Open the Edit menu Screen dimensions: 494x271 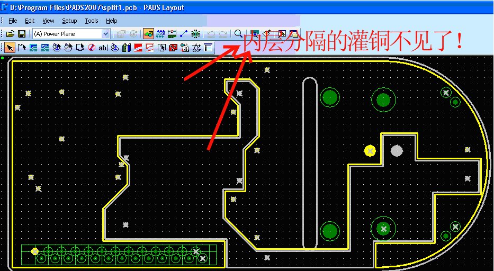[30, 21]
